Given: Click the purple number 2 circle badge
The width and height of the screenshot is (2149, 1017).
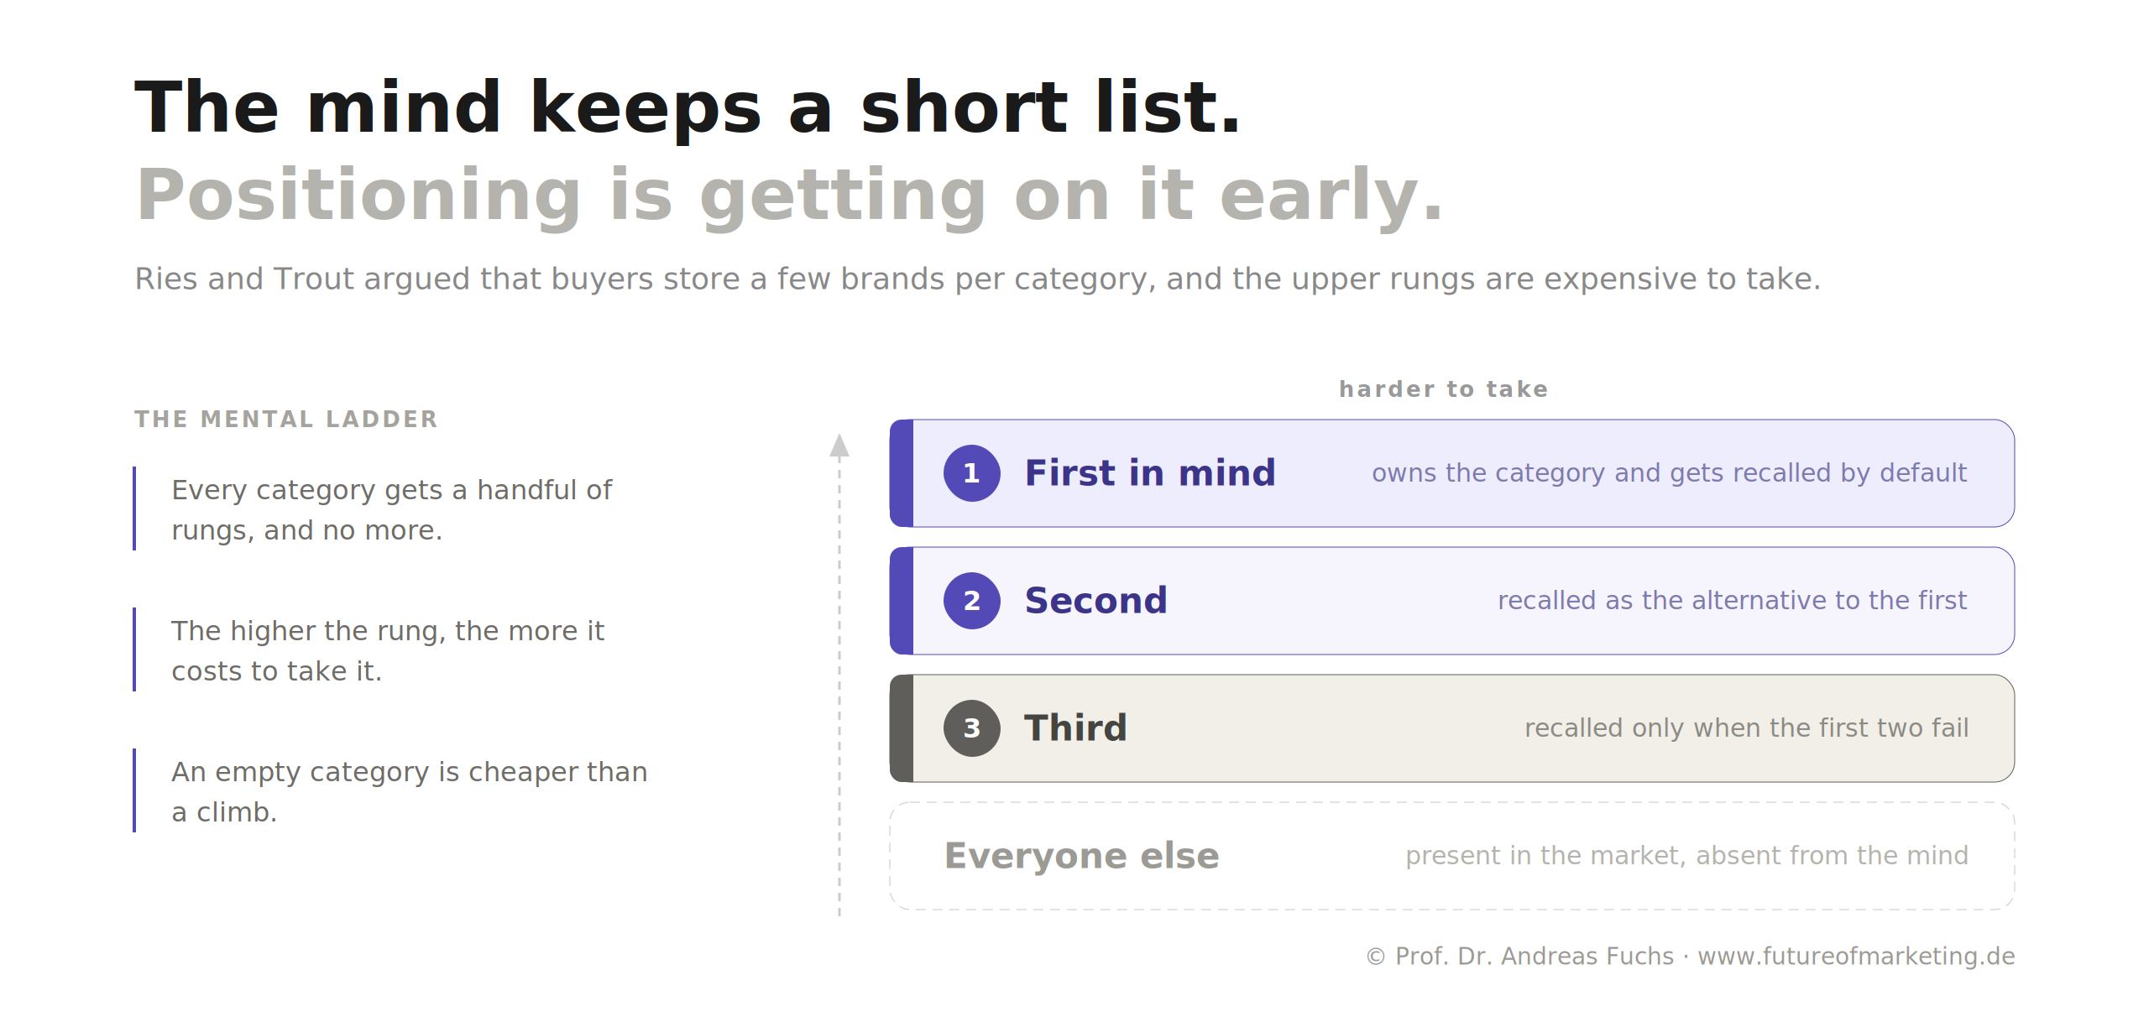Looking at the screenshot, I should [971, 601].
